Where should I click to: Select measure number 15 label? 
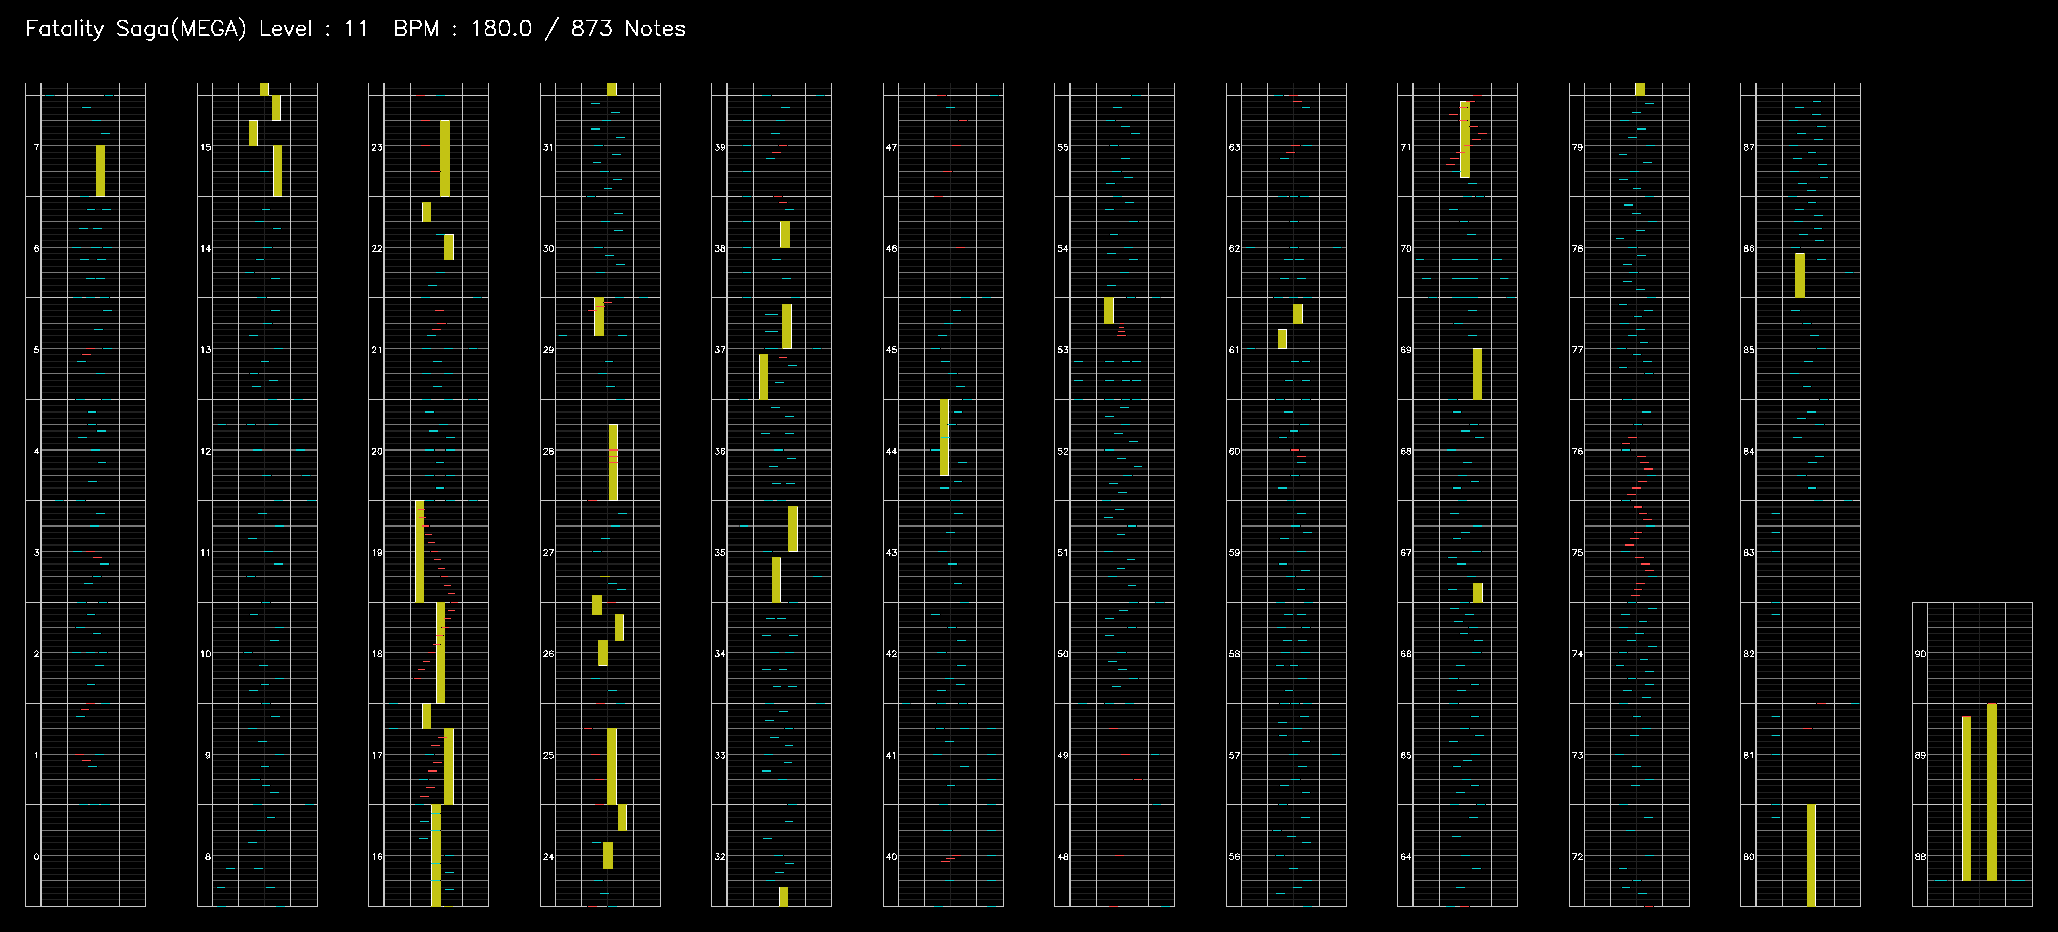pos(206,147)
